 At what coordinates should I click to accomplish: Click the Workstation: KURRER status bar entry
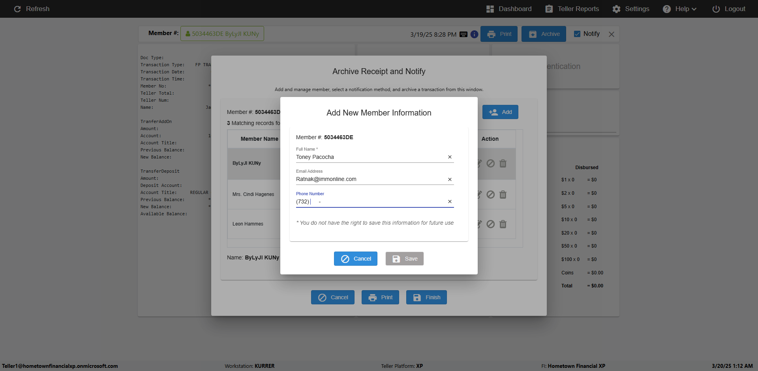click(250, 366)
